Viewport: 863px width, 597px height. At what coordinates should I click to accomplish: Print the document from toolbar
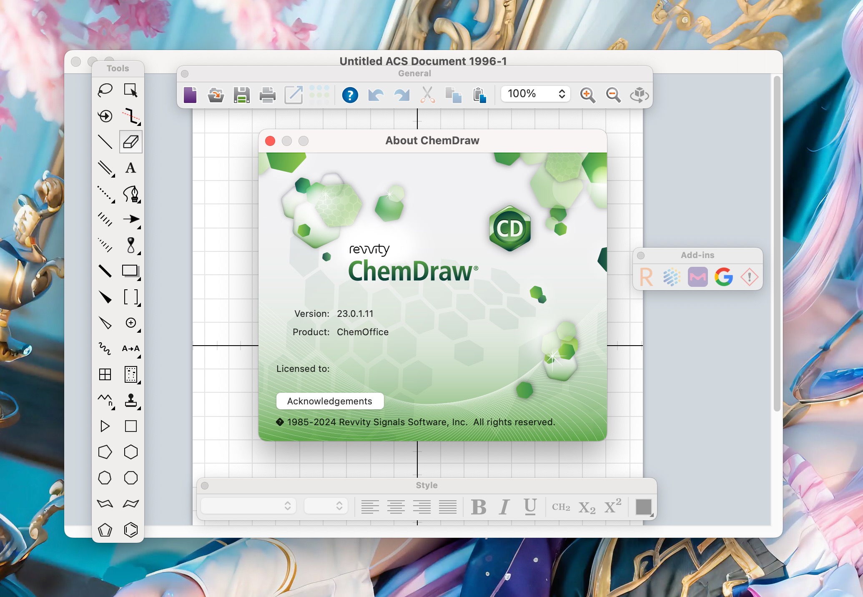click(268, 95)
